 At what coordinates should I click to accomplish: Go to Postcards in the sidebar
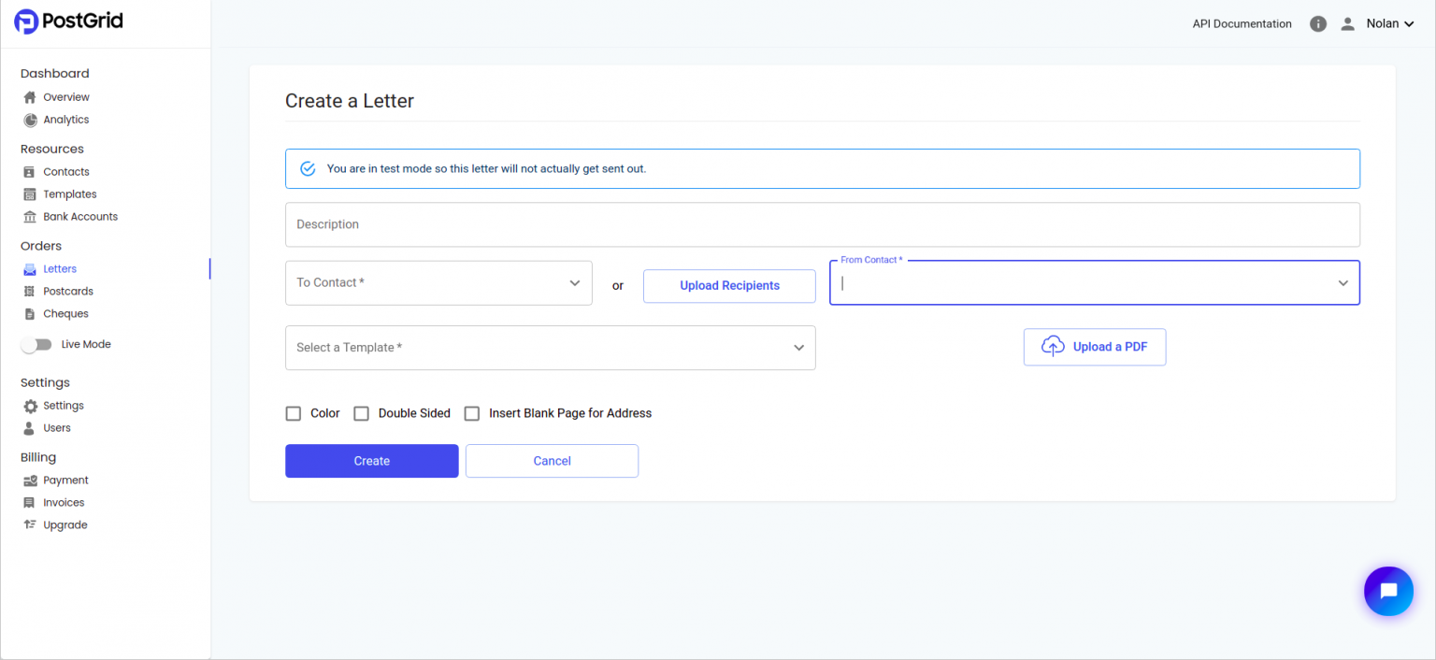[x=68, y=292]
